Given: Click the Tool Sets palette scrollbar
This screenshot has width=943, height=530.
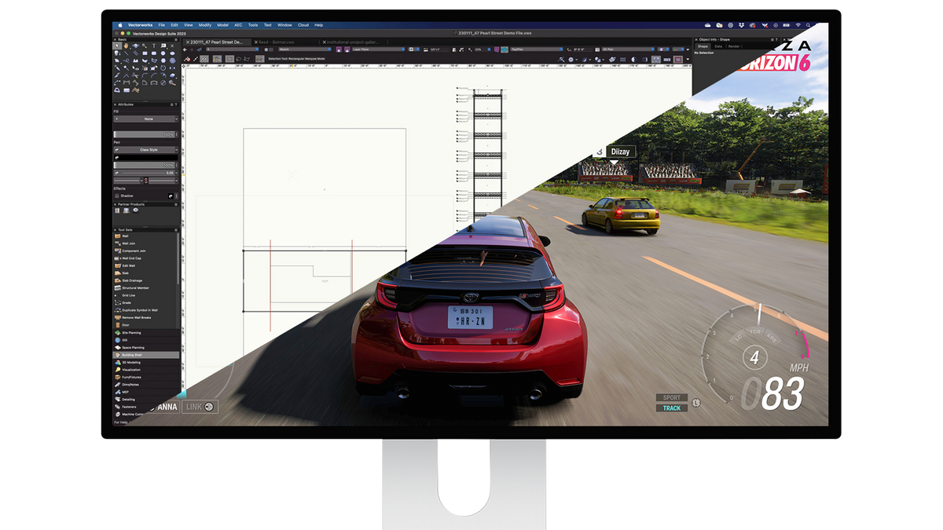Looking at the screenshot, I should pyautogui.click(x=178, y=258).
